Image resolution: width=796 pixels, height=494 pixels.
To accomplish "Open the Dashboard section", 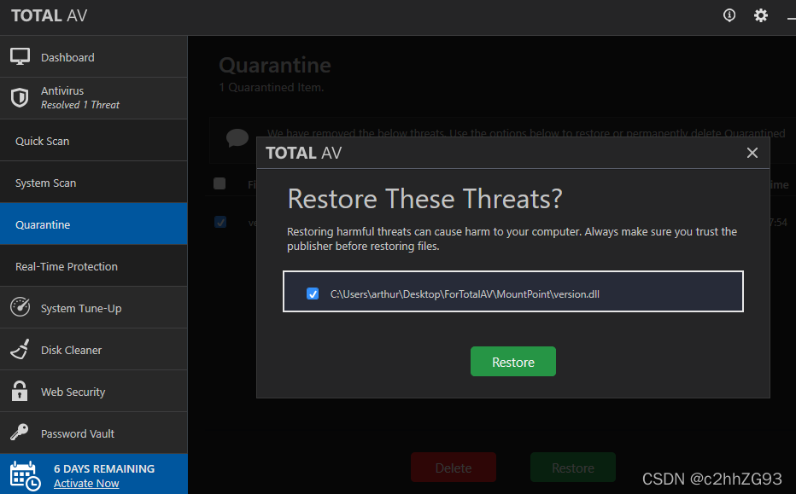I will pos(93,57).
